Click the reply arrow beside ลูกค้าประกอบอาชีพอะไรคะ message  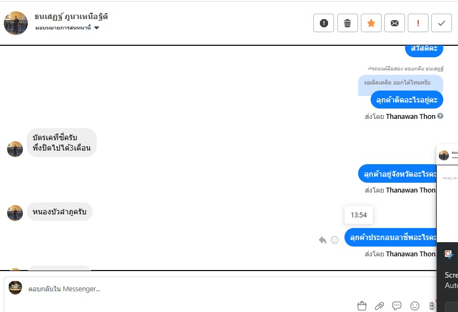tap(323, 240)
